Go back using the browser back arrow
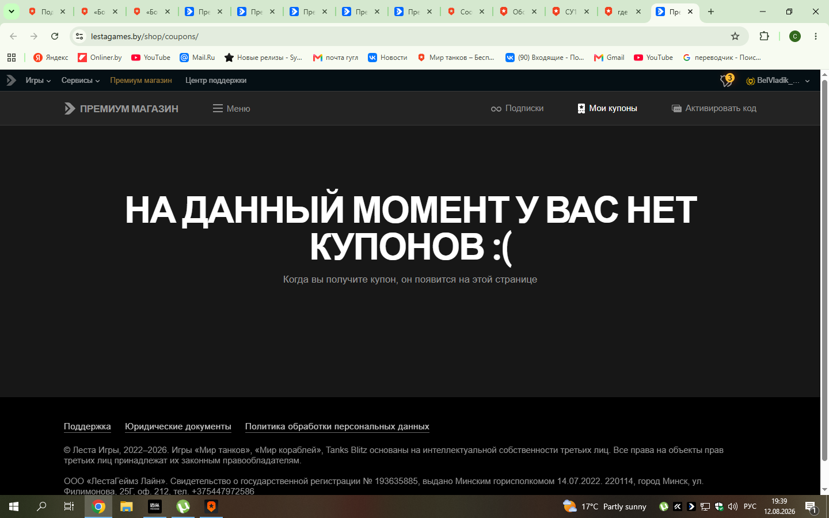Image resolution: width=829 pixels, height=518 pixels. tap(13, 36)
